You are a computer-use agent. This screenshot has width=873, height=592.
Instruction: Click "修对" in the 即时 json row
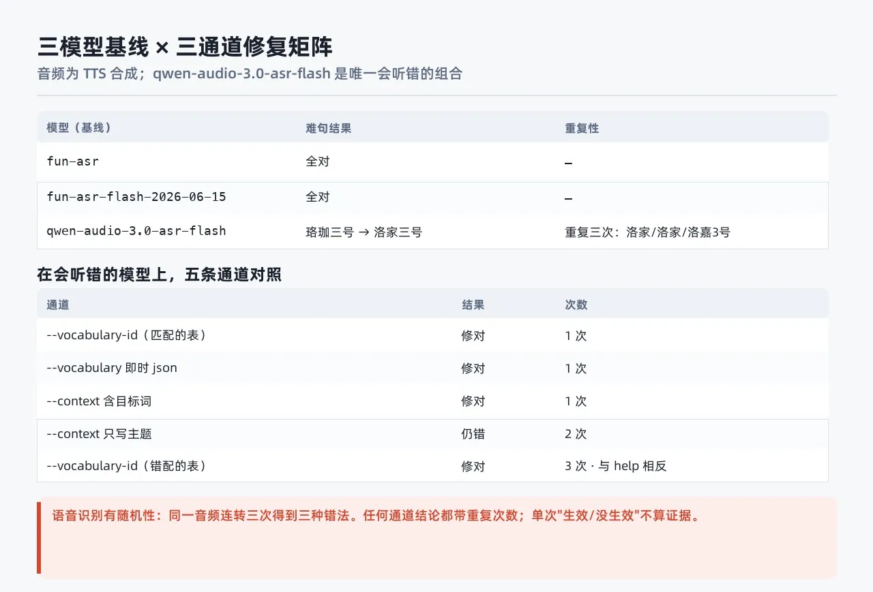[473, 369]
